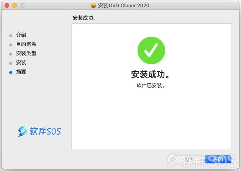
Task: Click the 软件SOS logo in sidebar
Action: tap(39, 131)
